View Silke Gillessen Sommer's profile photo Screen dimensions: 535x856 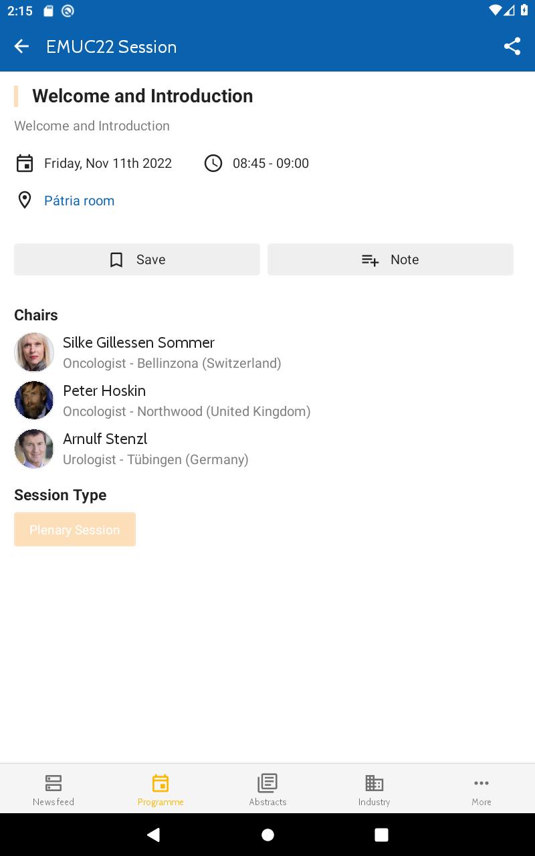(x=34, y=352)
